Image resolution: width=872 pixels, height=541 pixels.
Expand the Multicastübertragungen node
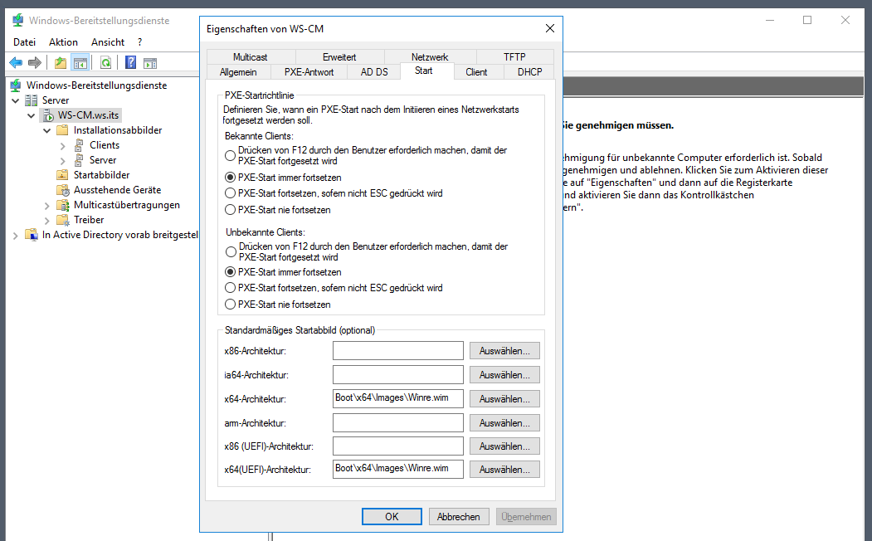pos(47,205)
